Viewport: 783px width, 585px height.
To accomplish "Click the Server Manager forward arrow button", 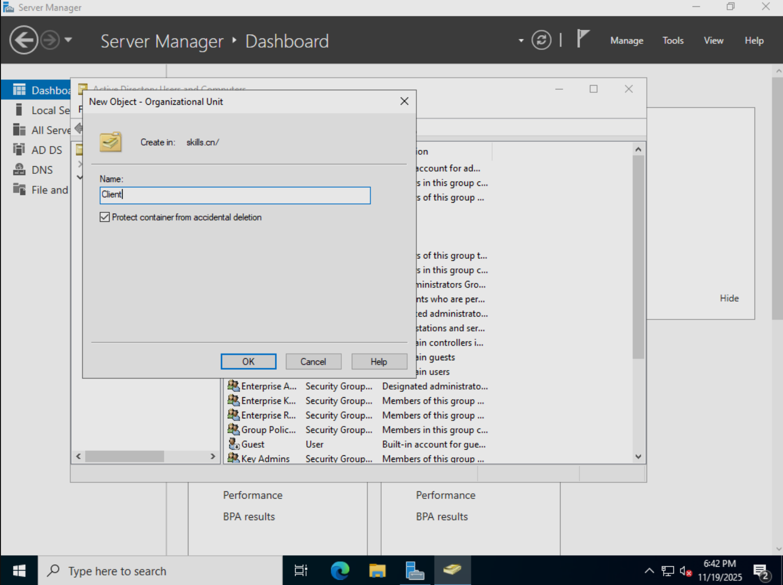I will (x=50, y=40).
